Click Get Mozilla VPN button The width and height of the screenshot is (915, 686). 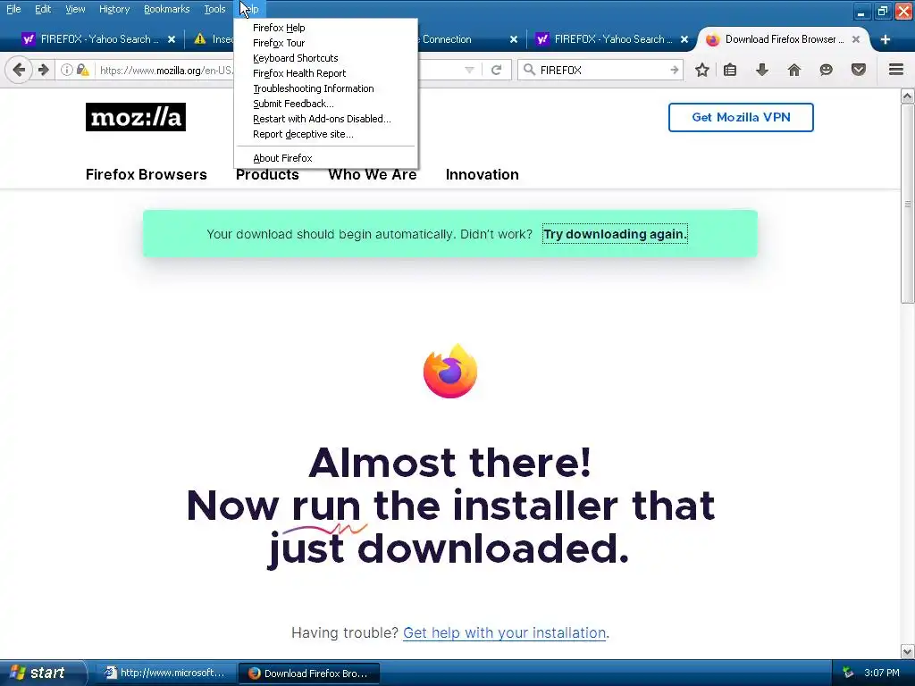pyautogui.click(x=741, y=117)
